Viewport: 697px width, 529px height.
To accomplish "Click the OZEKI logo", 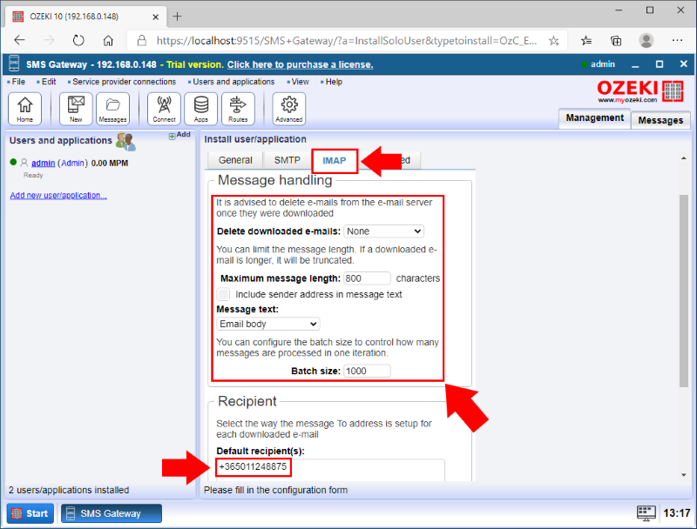I will click(639, 91).
